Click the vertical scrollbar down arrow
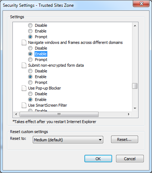Viewport: 152px width, 173px height. point(135,108)
